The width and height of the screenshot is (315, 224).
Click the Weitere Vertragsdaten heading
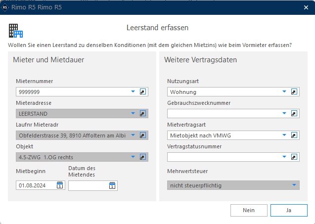(x=200, y=60)
